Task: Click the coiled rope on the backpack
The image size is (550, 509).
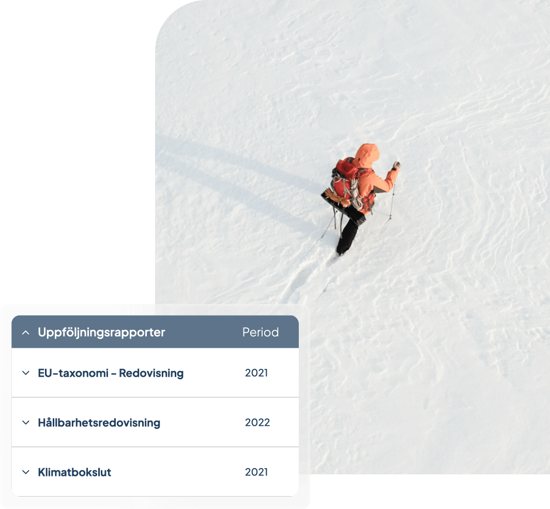Action: pos(355,195)
